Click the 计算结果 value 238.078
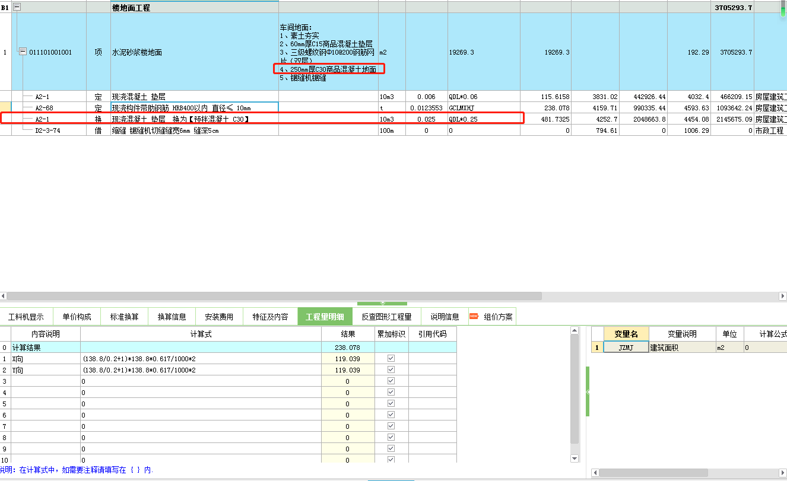 click(348, 348)
